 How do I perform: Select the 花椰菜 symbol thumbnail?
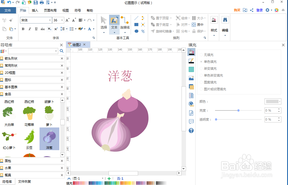29,116
